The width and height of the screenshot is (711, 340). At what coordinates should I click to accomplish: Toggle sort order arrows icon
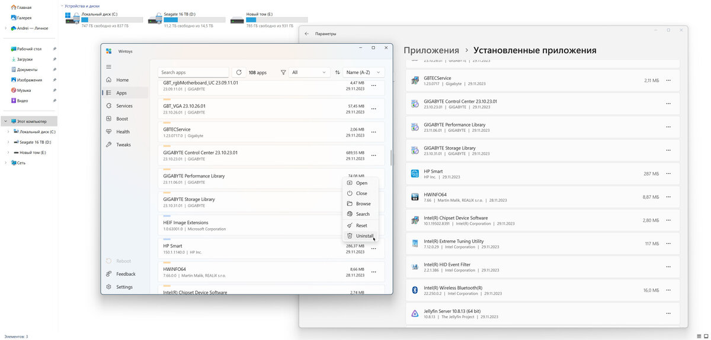pos(337,72)
